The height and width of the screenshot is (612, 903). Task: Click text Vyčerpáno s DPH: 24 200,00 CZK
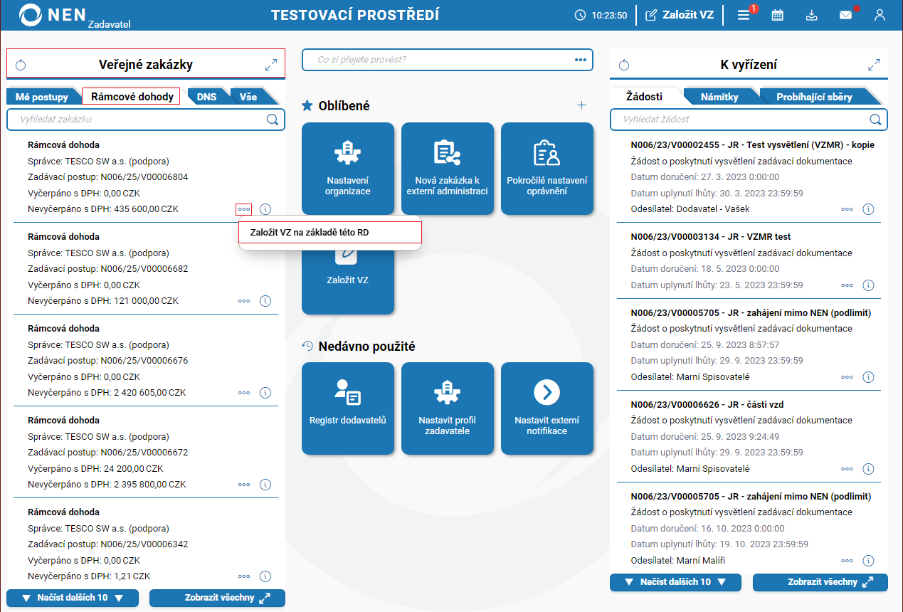[97, 468]
